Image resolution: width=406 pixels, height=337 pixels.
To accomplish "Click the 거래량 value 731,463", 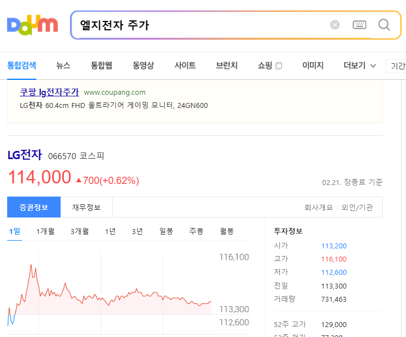I will point(334,299).
